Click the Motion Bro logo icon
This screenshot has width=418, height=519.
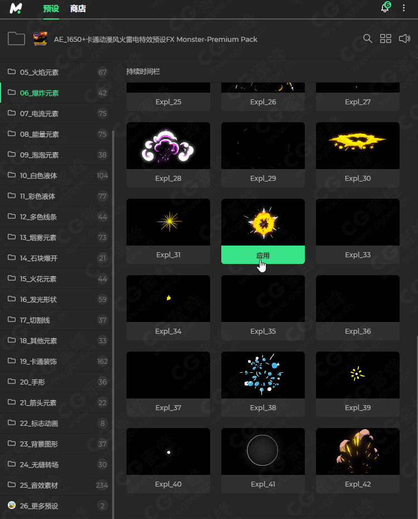pos(16,8)
